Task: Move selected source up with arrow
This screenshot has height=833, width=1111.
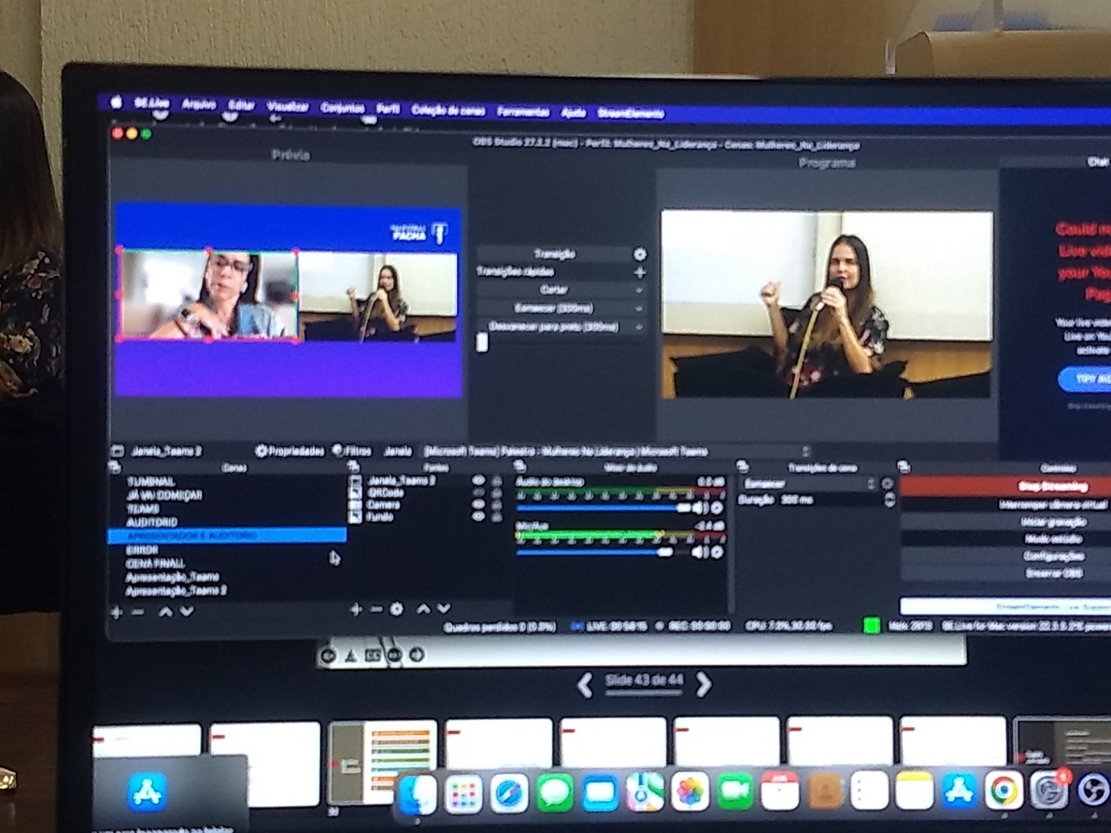Action: click(423, 609)
